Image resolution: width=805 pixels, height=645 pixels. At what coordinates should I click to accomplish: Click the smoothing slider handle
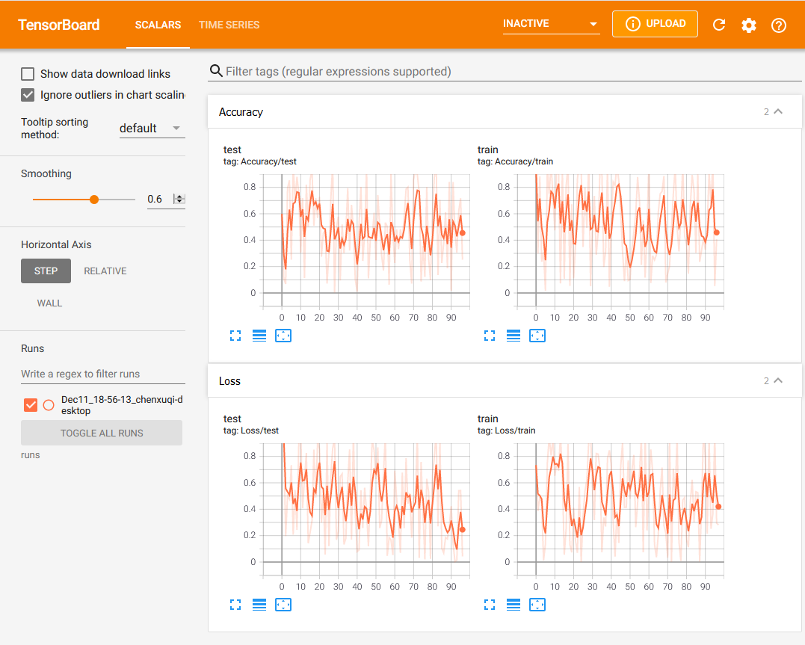(x=94, y=200)
